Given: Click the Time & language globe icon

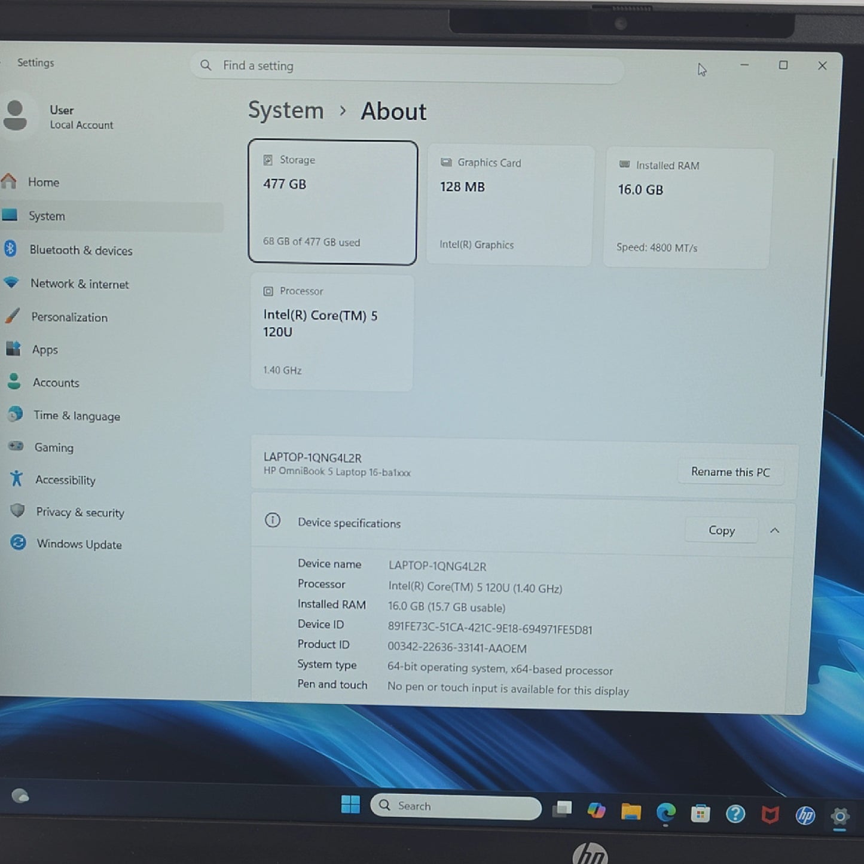Looking at the screenshot, I should tap(15, 413).
